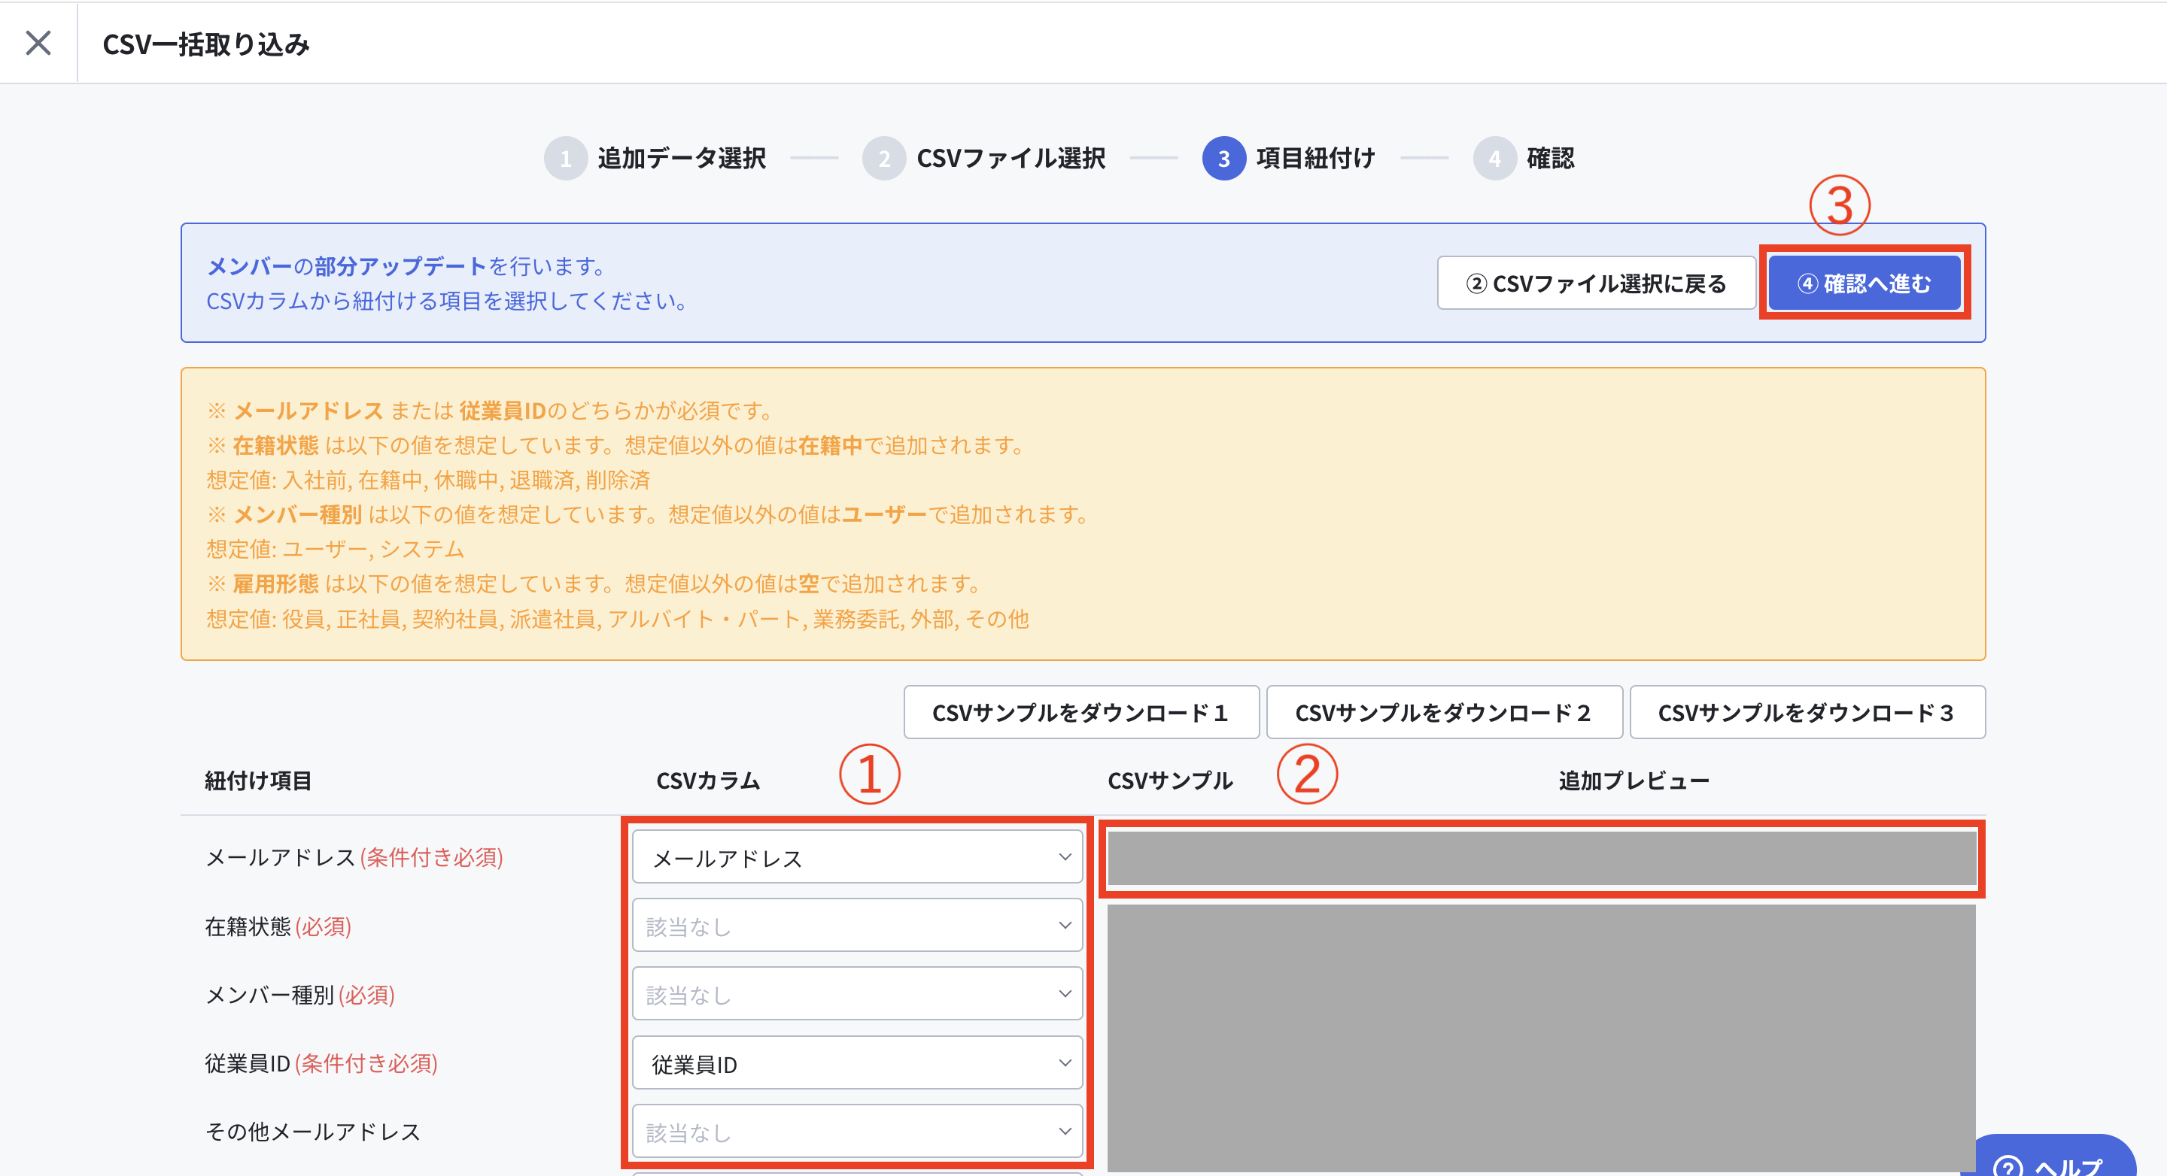Click the 想定値: ユーザー, システム line
This screenshot has width=2167, height=1176.
(335, 549)
